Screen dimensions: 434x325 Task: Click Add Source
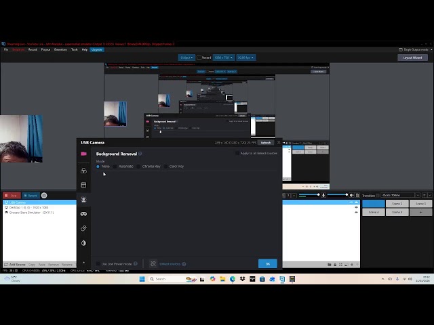click(x=15, y=265)
